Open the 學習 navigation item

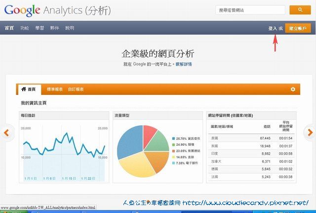(39, 28)
